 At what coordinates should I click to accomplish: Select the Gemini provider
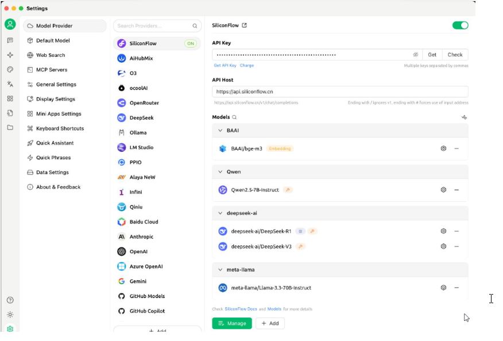157,281
